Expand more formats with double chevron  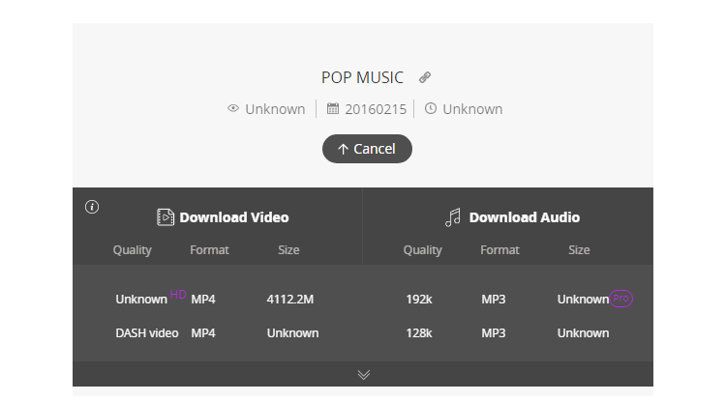click(x=363, y=374)
